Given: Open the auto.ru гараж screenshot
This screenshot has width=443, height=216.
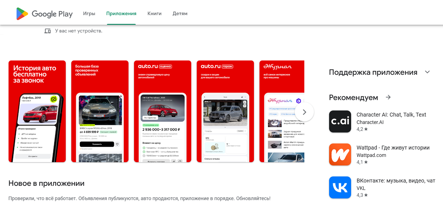Looking at the screenshot, I should (x=225, y=111).
